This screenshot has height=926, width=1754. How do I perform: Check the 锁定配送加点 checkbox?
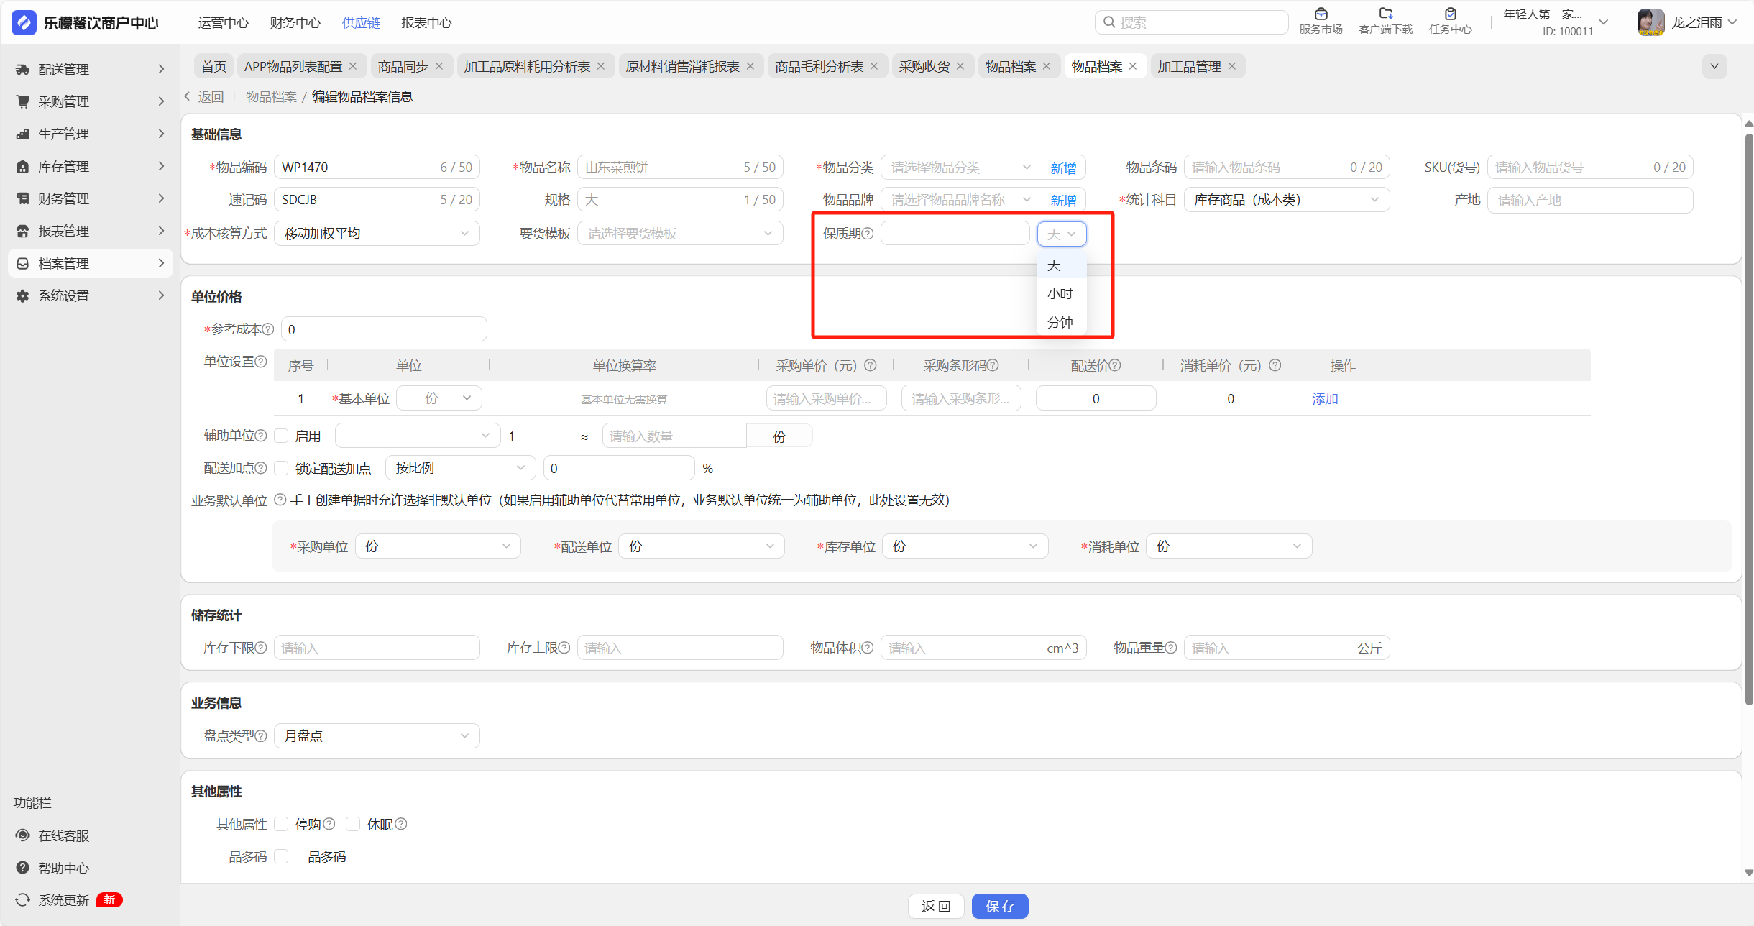(282, 468)
